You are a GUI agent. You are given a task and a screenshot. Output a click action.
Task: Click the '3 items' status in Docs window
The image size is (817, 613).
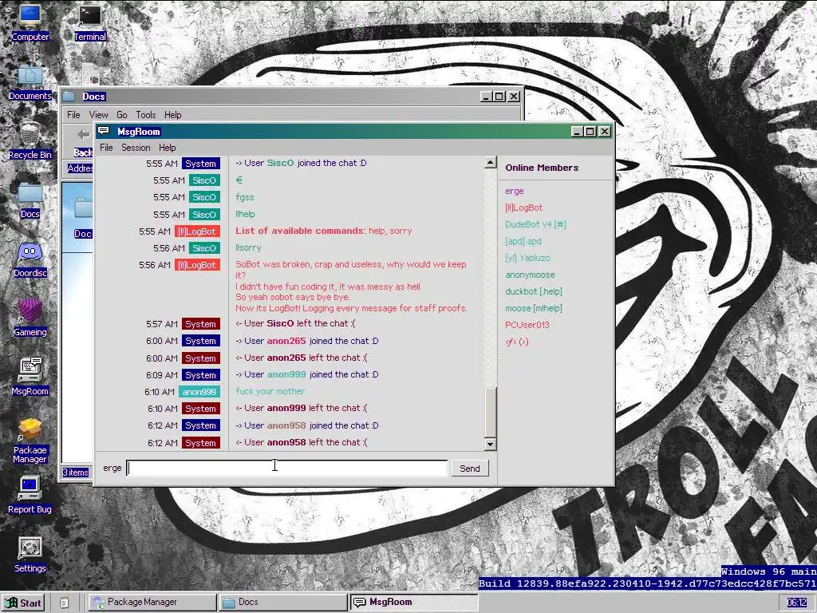pyautogui.click(x=76, y=473)
